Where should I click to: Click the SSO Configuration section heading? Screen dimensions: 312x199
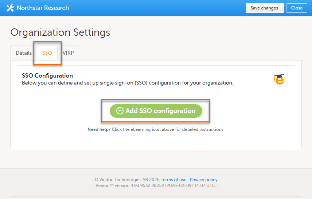coord(47,76)
